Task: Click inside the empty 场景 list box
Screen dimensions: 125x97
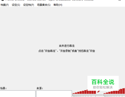Action: click(x=18, y=94)
